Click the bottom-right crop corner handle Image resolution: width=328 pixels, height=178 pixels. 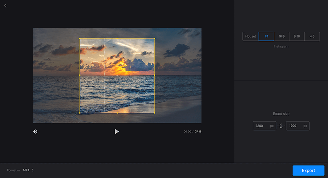pos(155,113)
